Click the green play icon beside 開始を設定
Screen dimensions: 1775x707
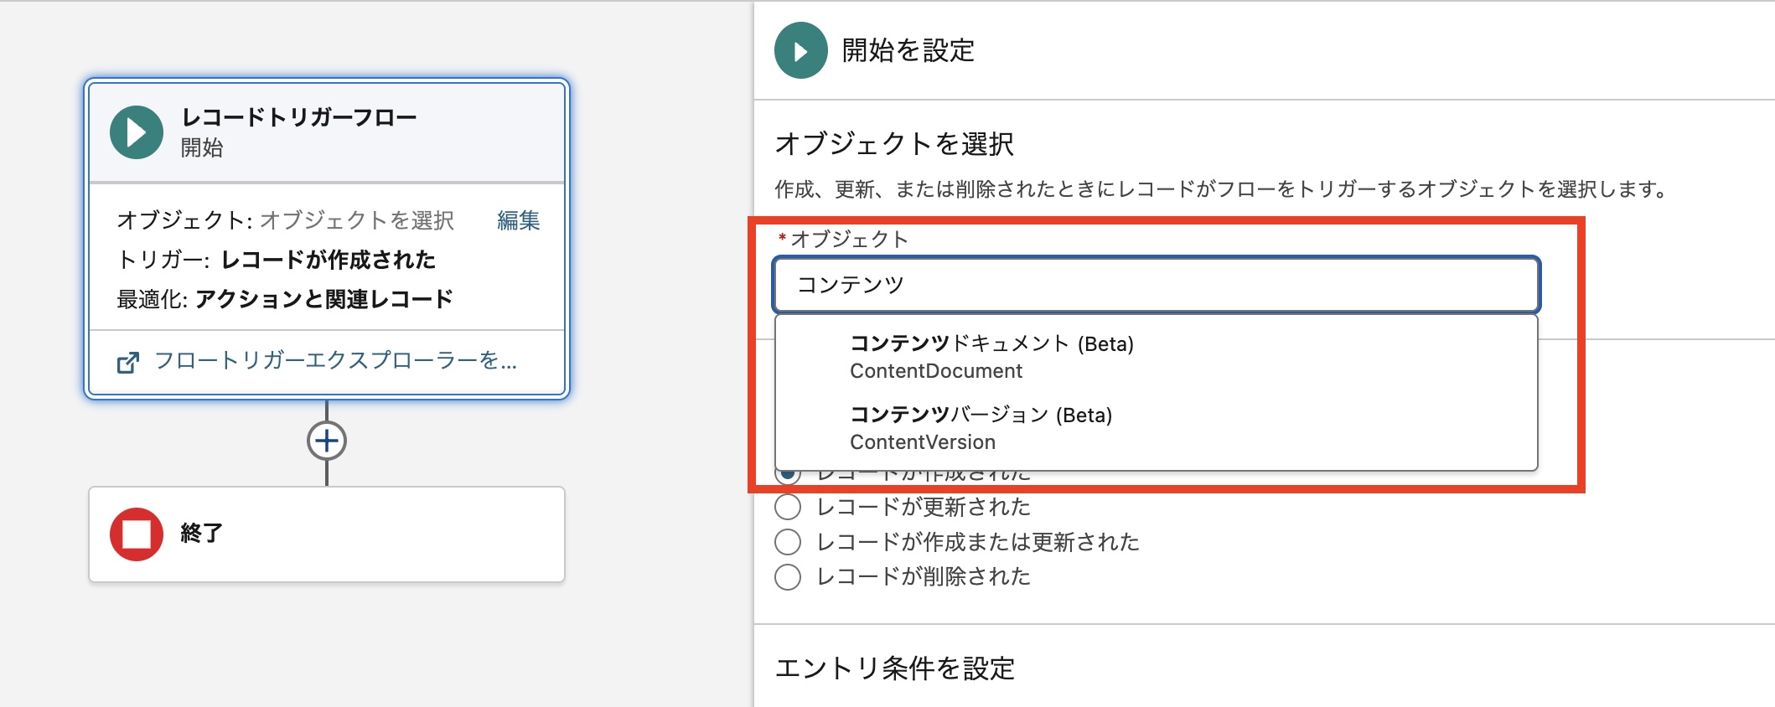800,51
